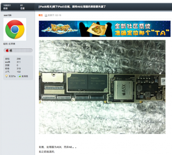The image size is (172, 155).
Task: Click the line starting 如之前报道的
Action: point(47,152)
